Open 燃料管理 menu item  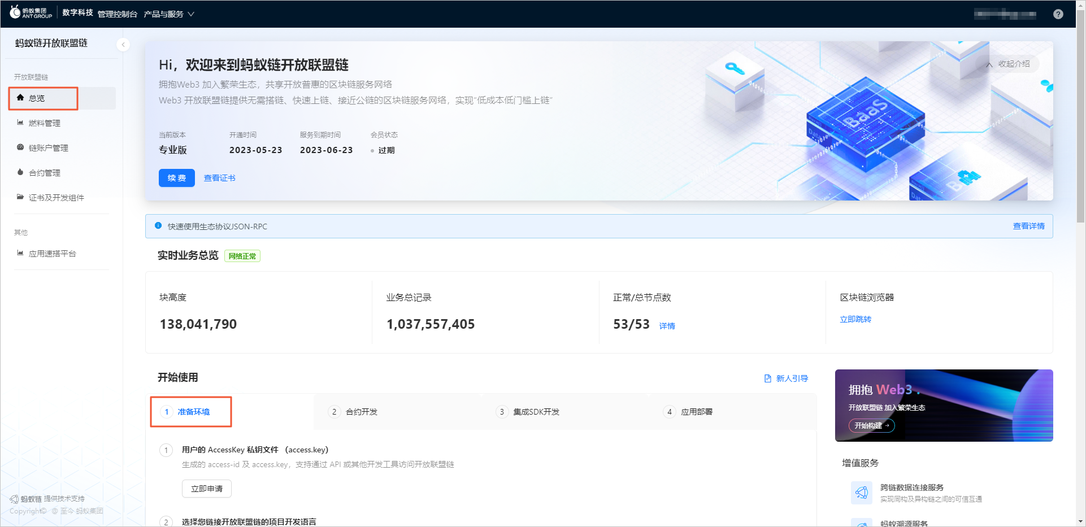point(62,123)
